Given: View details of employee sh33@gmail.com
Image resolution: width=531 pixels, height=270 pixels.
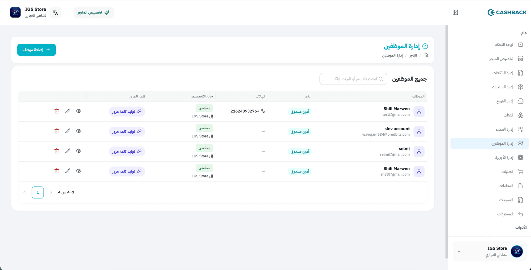Looking at the screenshot, I should [x=79, y=171].
